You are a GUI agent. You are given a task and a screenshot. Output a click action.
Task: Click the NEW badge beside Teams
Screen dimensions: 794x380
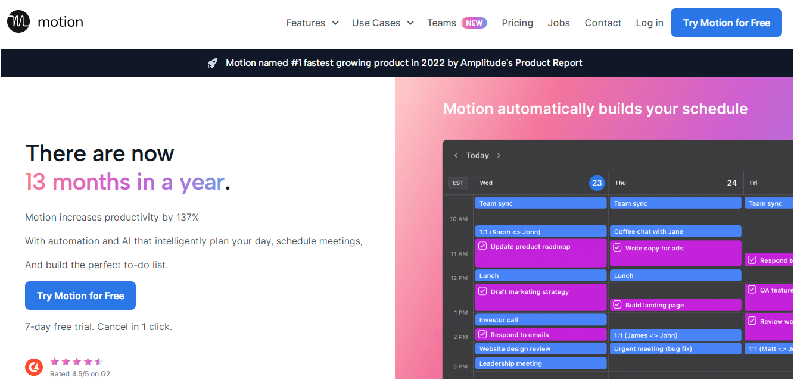474,23
